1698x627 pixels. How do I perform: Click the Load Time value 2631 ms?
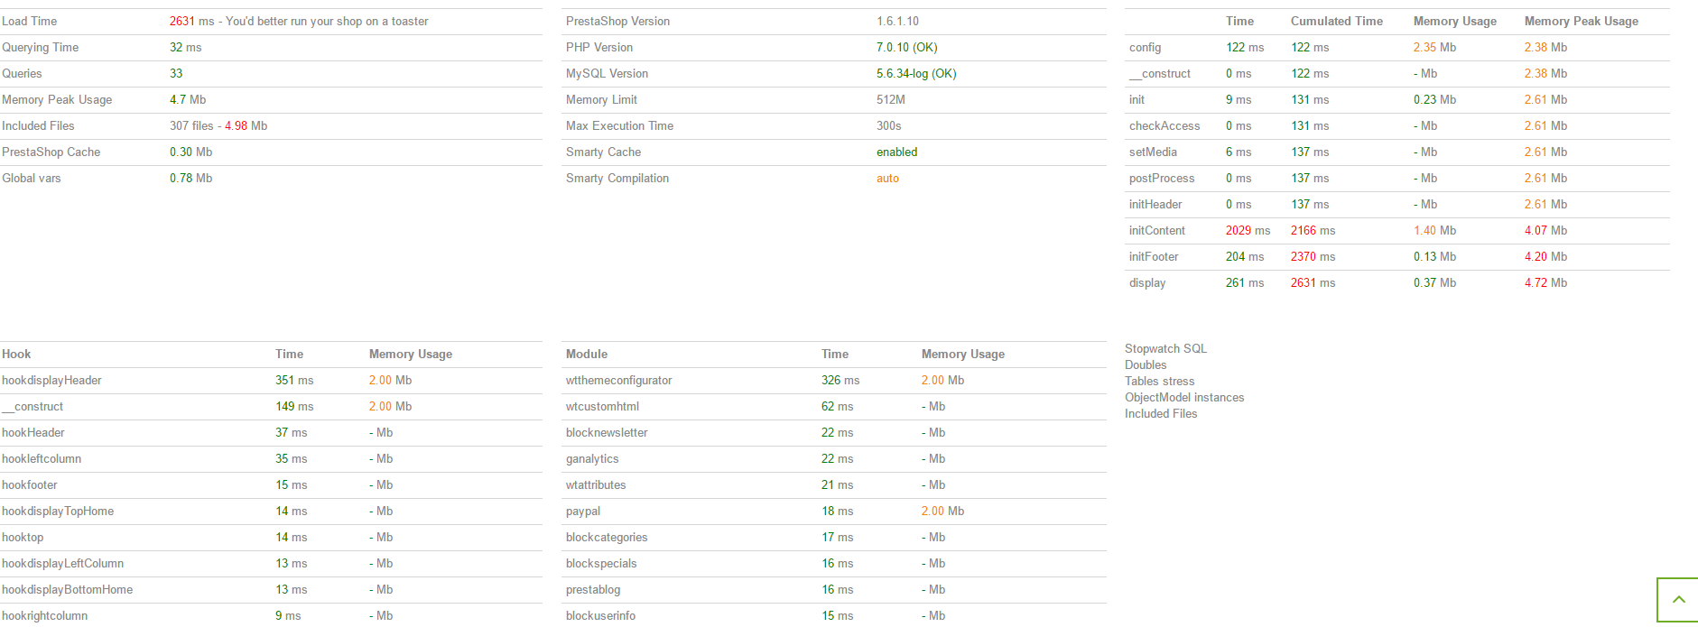click(x=191, y=22)
